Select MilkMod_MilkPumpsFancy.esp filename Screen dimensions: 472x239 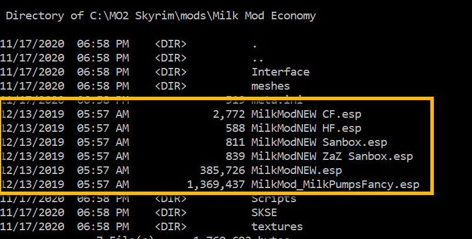[335, 185]
